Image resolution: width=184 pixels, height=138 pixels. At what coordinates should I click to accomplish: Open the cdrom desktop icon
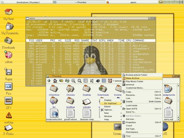[x=8, y=55]
